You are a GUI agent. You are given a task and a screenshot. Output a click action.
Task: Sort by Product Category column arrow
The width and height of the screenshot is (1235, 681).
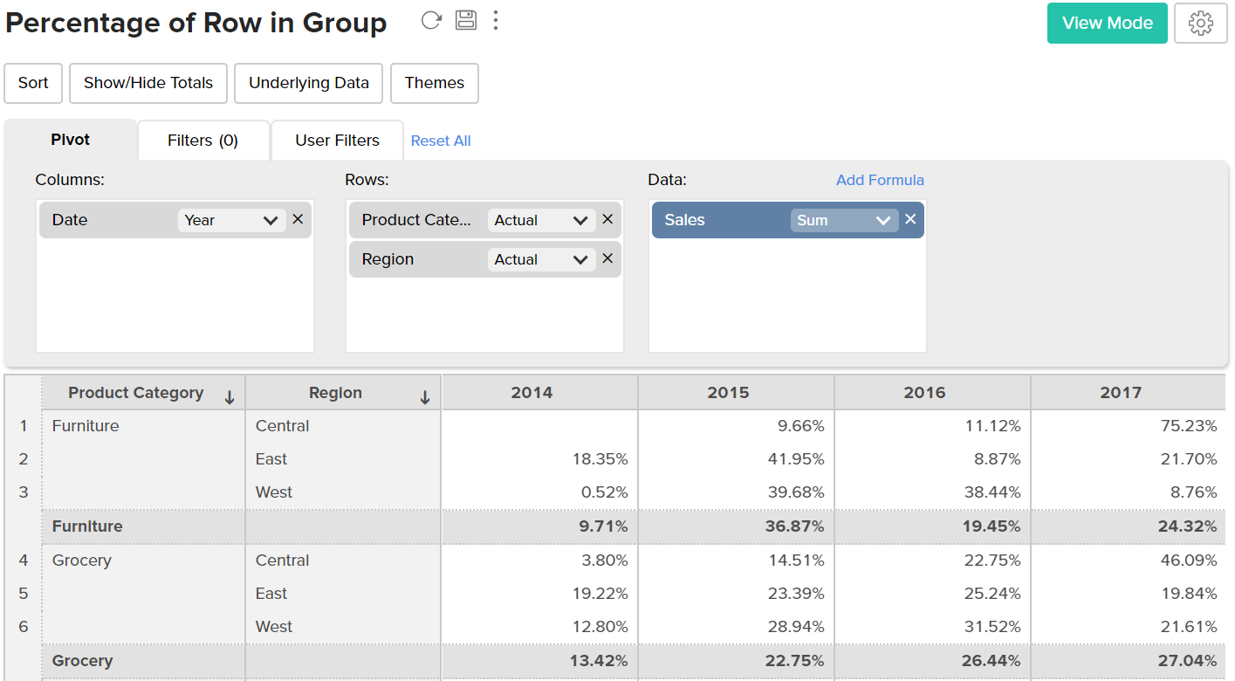click(x=230, y=398)
